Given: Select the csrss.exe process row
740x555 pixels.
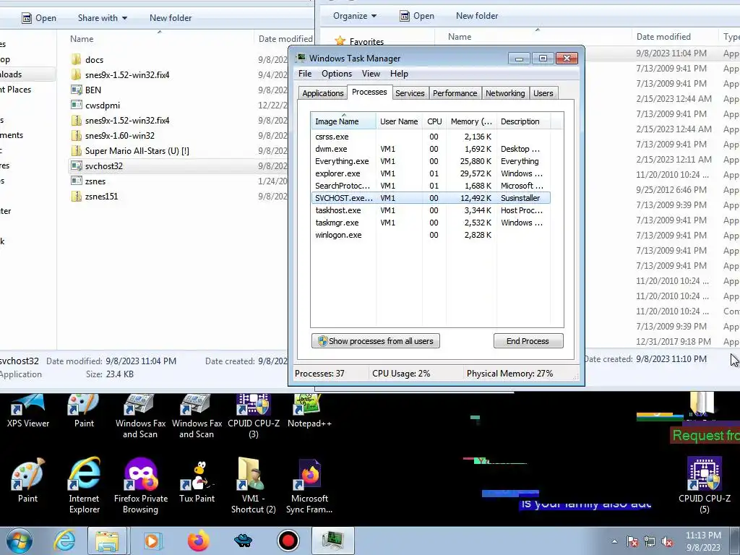Looking at the screenshot, I should coord(431,137).
